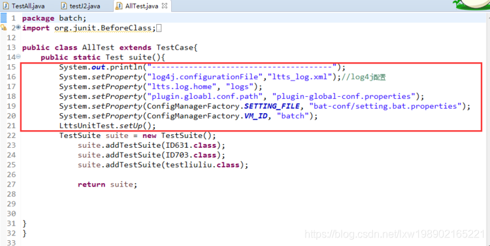This screenshot has width=490, height=246.
Task: Click the warning marker beside line 2
Action: point(4,28)
